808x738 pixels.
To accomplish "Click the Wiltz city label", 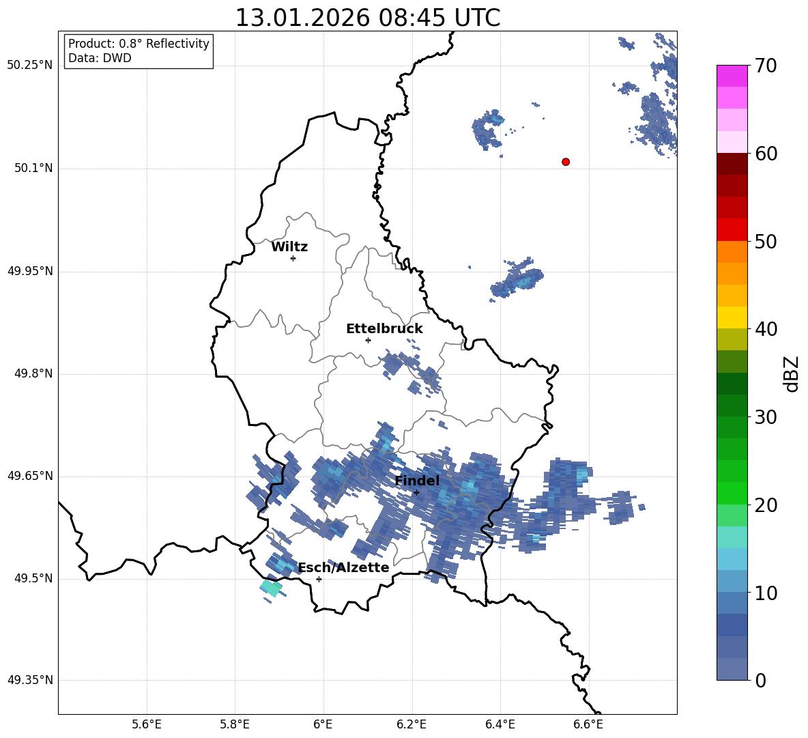I will point(289,247).
